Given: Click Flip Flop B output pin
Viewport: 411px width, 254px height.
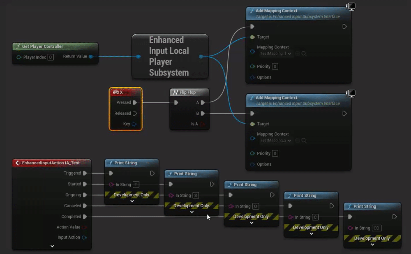Looking at the screenshot, I should click(203, 113).
